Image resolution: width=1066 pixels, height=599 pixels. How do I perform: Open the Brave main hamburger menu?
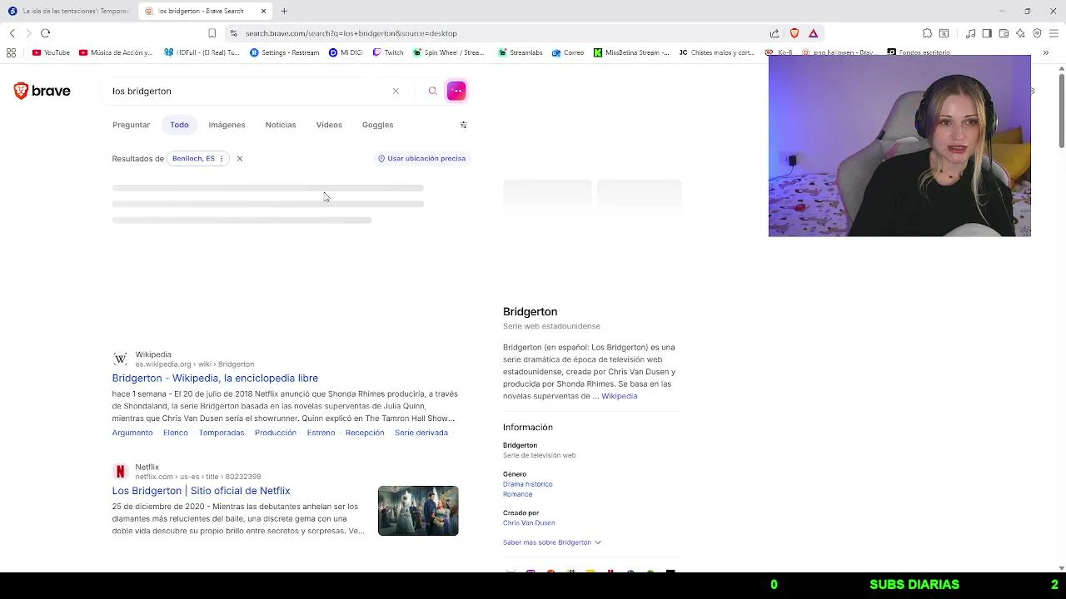point(1054,33)
